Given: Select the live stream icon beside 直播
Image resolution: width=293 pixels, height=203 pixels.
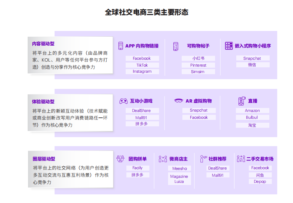Looking at the screenshot, I should 242,101.
